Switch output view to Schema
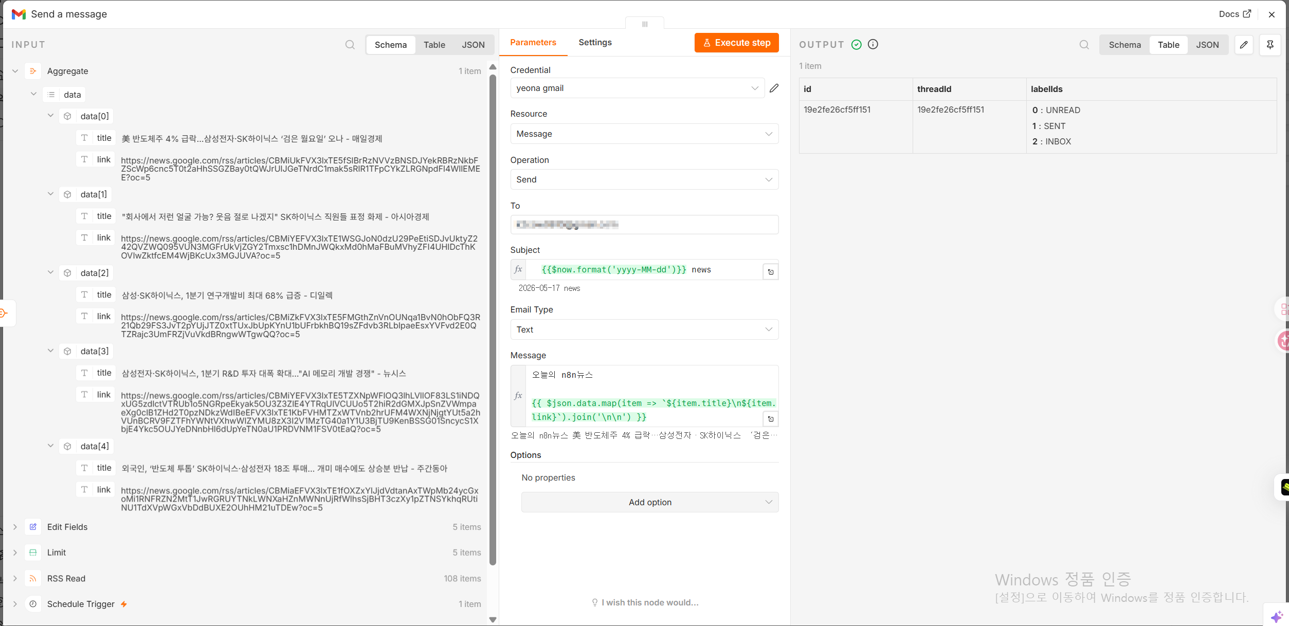1289x626 pixels. [1124, 45]
